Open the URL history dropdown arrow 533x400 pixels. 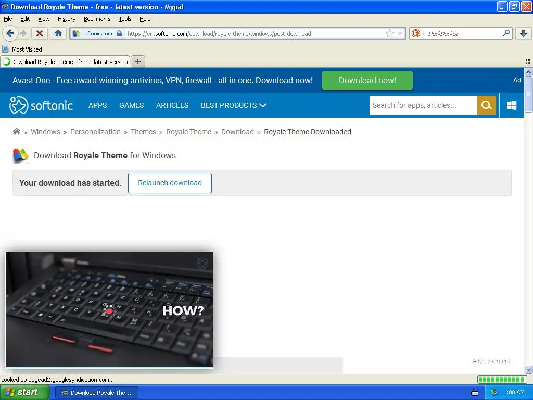tap(400, 33)
